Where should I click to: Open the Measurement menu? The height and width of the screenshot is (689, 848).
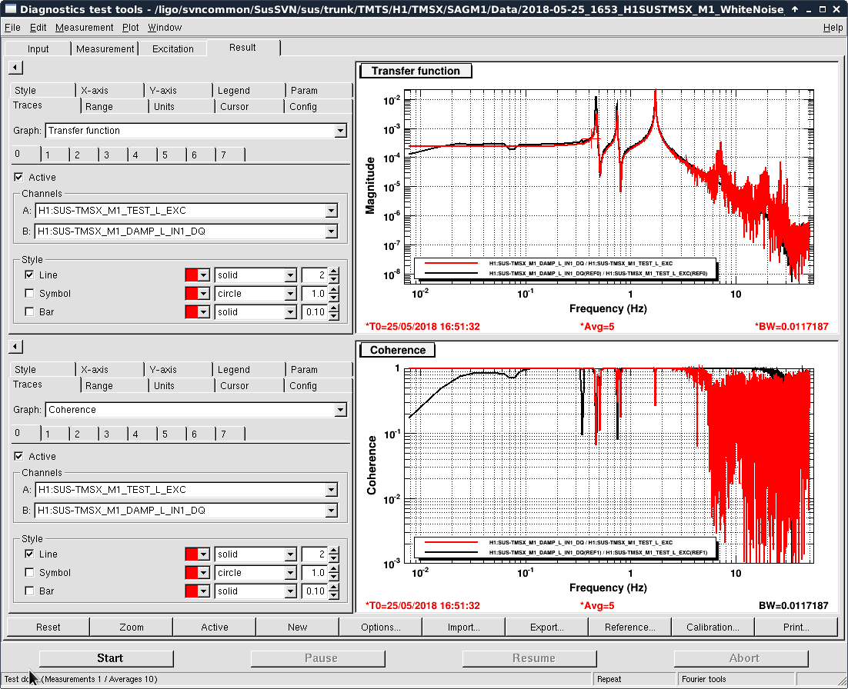(x=84, y=28)
